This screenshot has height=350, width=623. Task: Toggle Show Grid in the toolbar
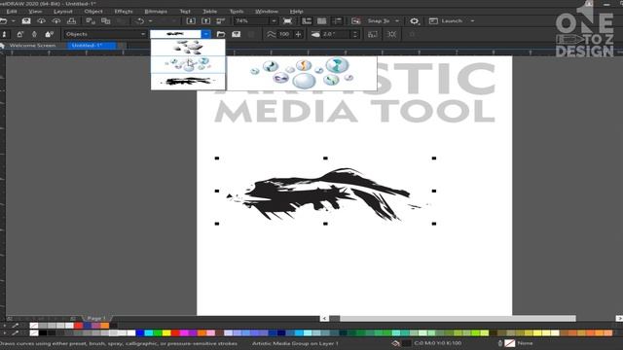coord(322,20)
